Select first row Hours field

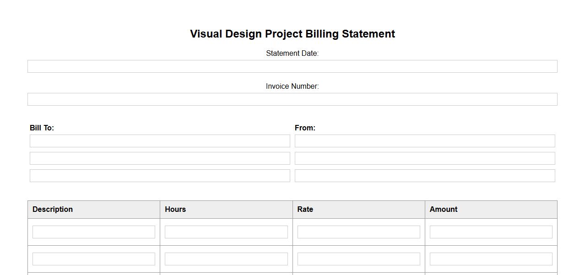click(x=226, y=232)
